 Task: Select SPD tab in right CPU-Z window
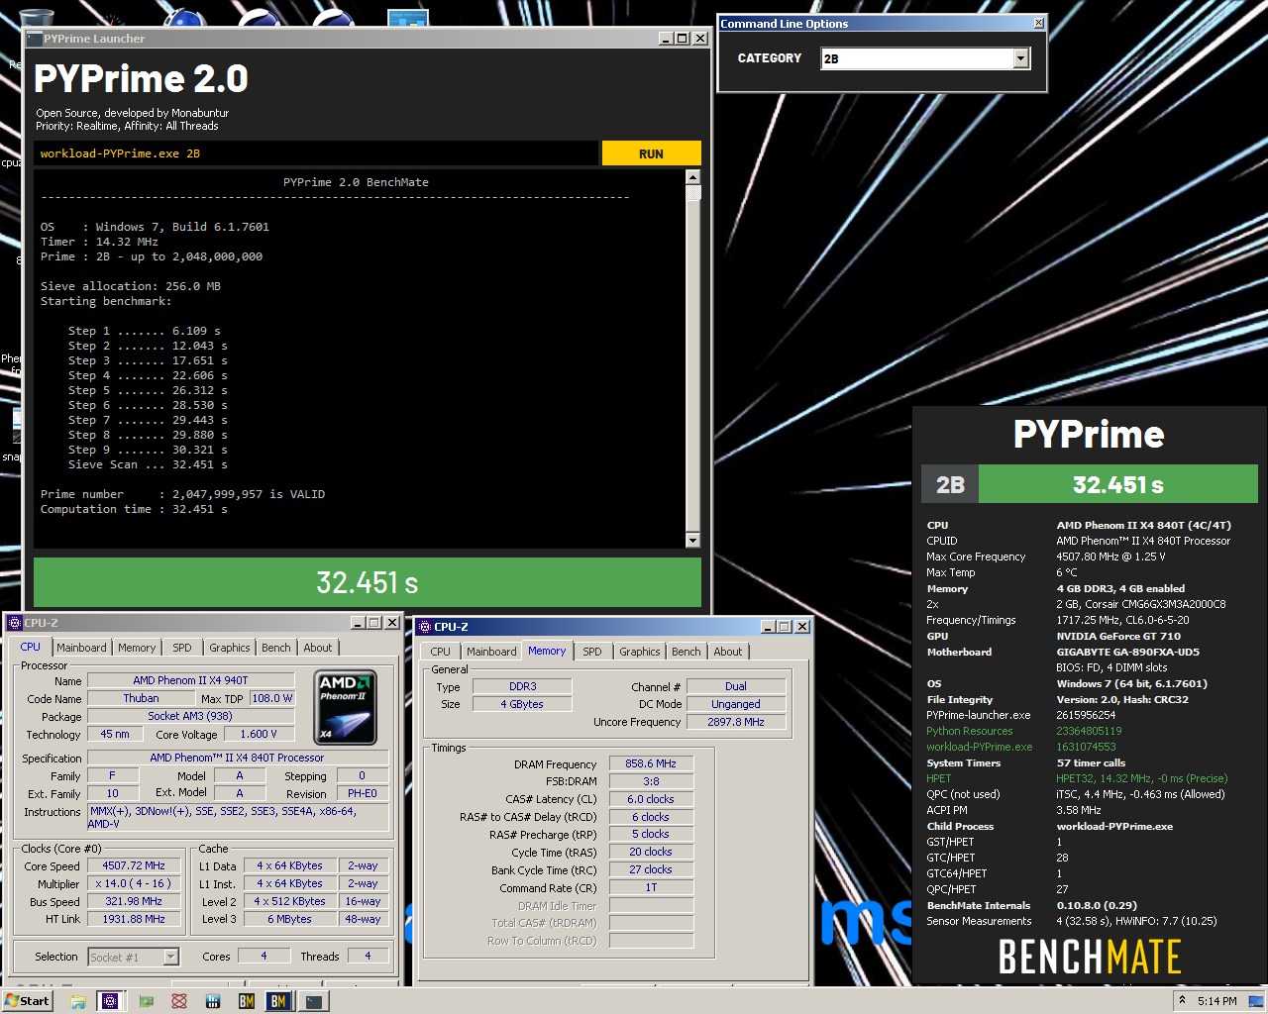tap(592, 652)
